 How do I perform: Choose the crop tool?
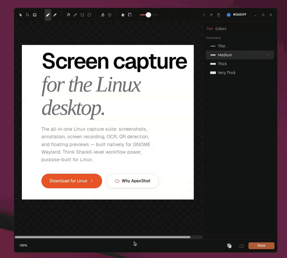(x=27, y=15)
